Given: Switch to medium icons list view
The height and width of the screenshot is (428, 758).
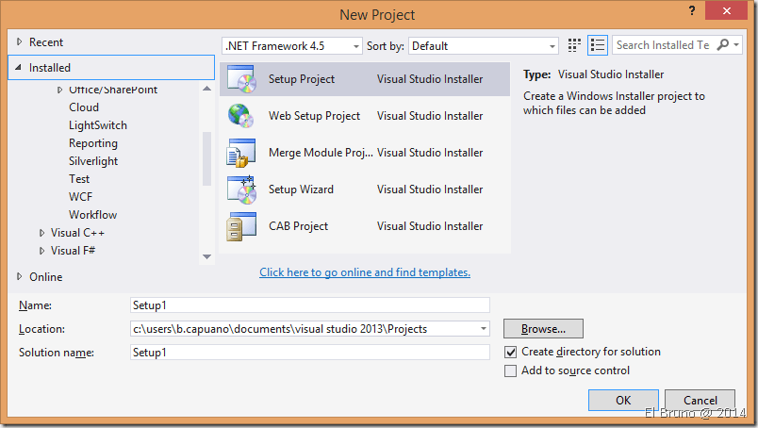Looking at the screenshot, I should [x=597, y=45].
